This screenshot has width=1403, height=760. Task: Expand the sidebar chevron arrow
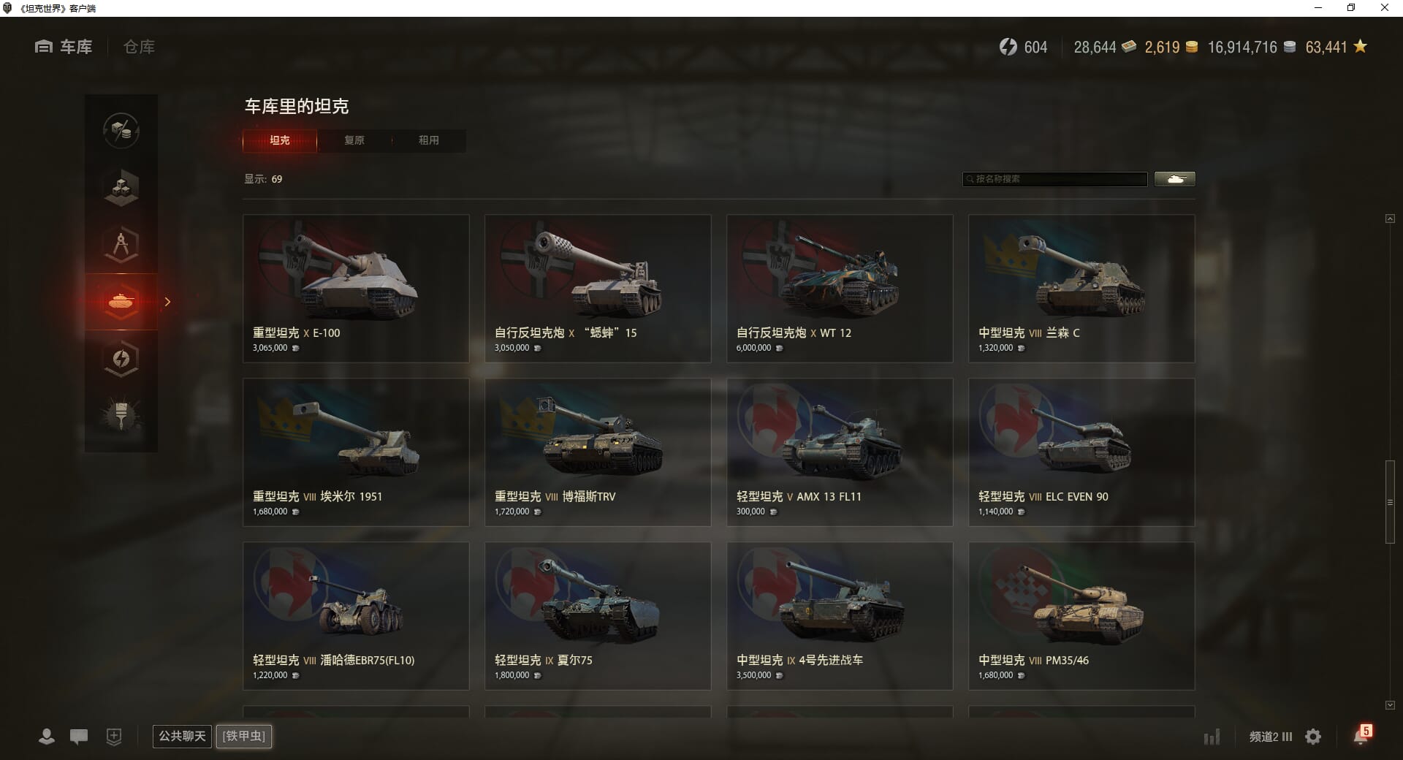(167, 302)
